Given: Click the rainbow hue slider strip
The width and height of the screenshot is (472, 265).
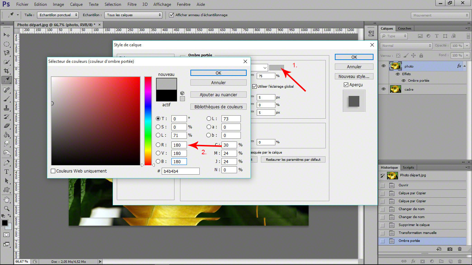Looking at the screenshot, I should tap(148, 121).
